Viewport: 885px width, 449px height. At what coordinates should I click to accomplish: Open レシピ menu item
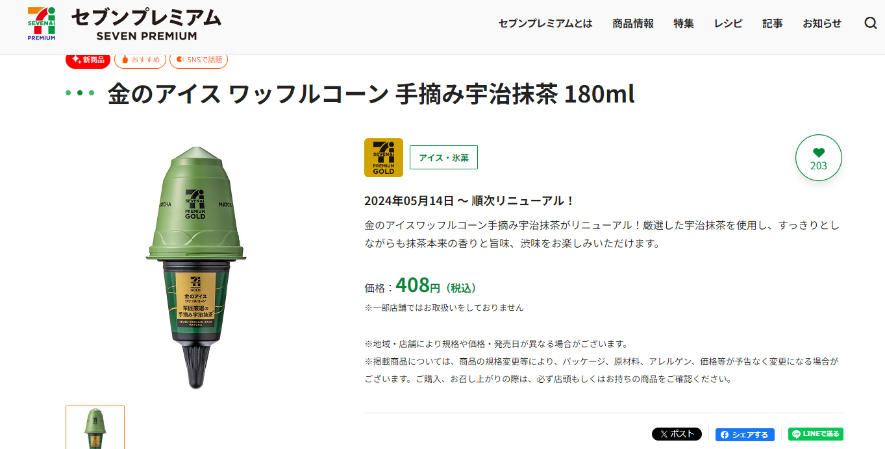[x=728, y=23]
